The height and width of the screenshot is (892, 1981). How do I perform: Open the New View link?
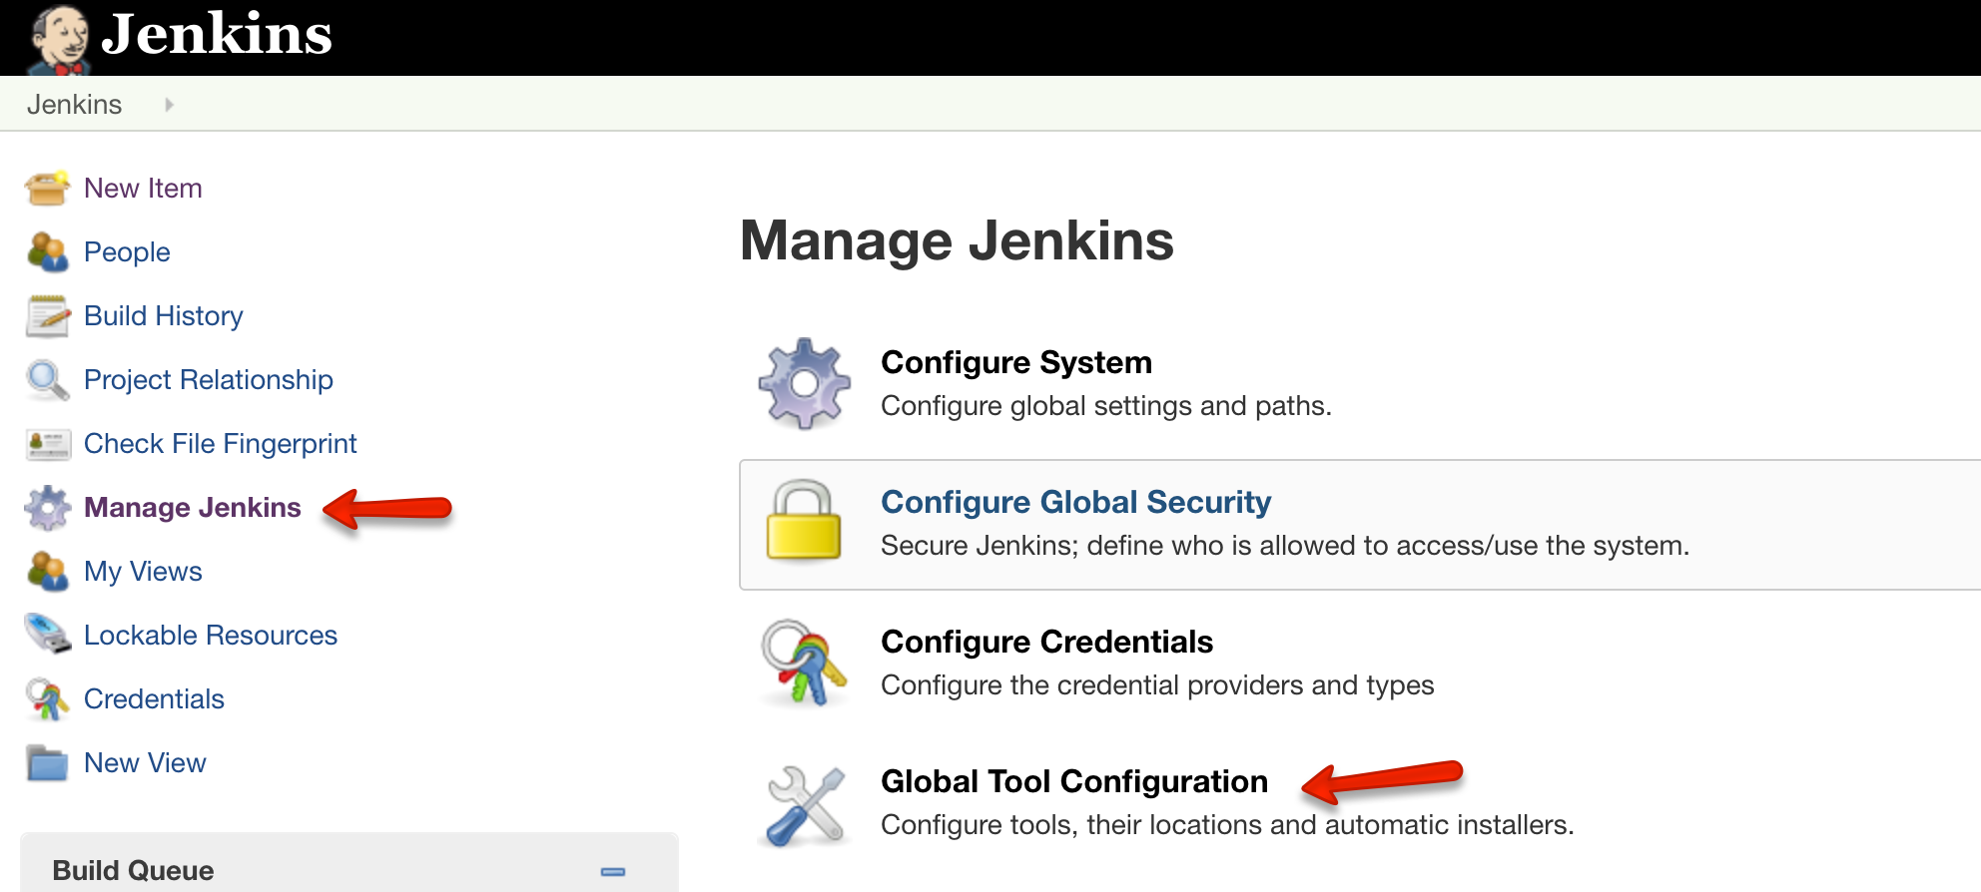(x=145, y=763)
